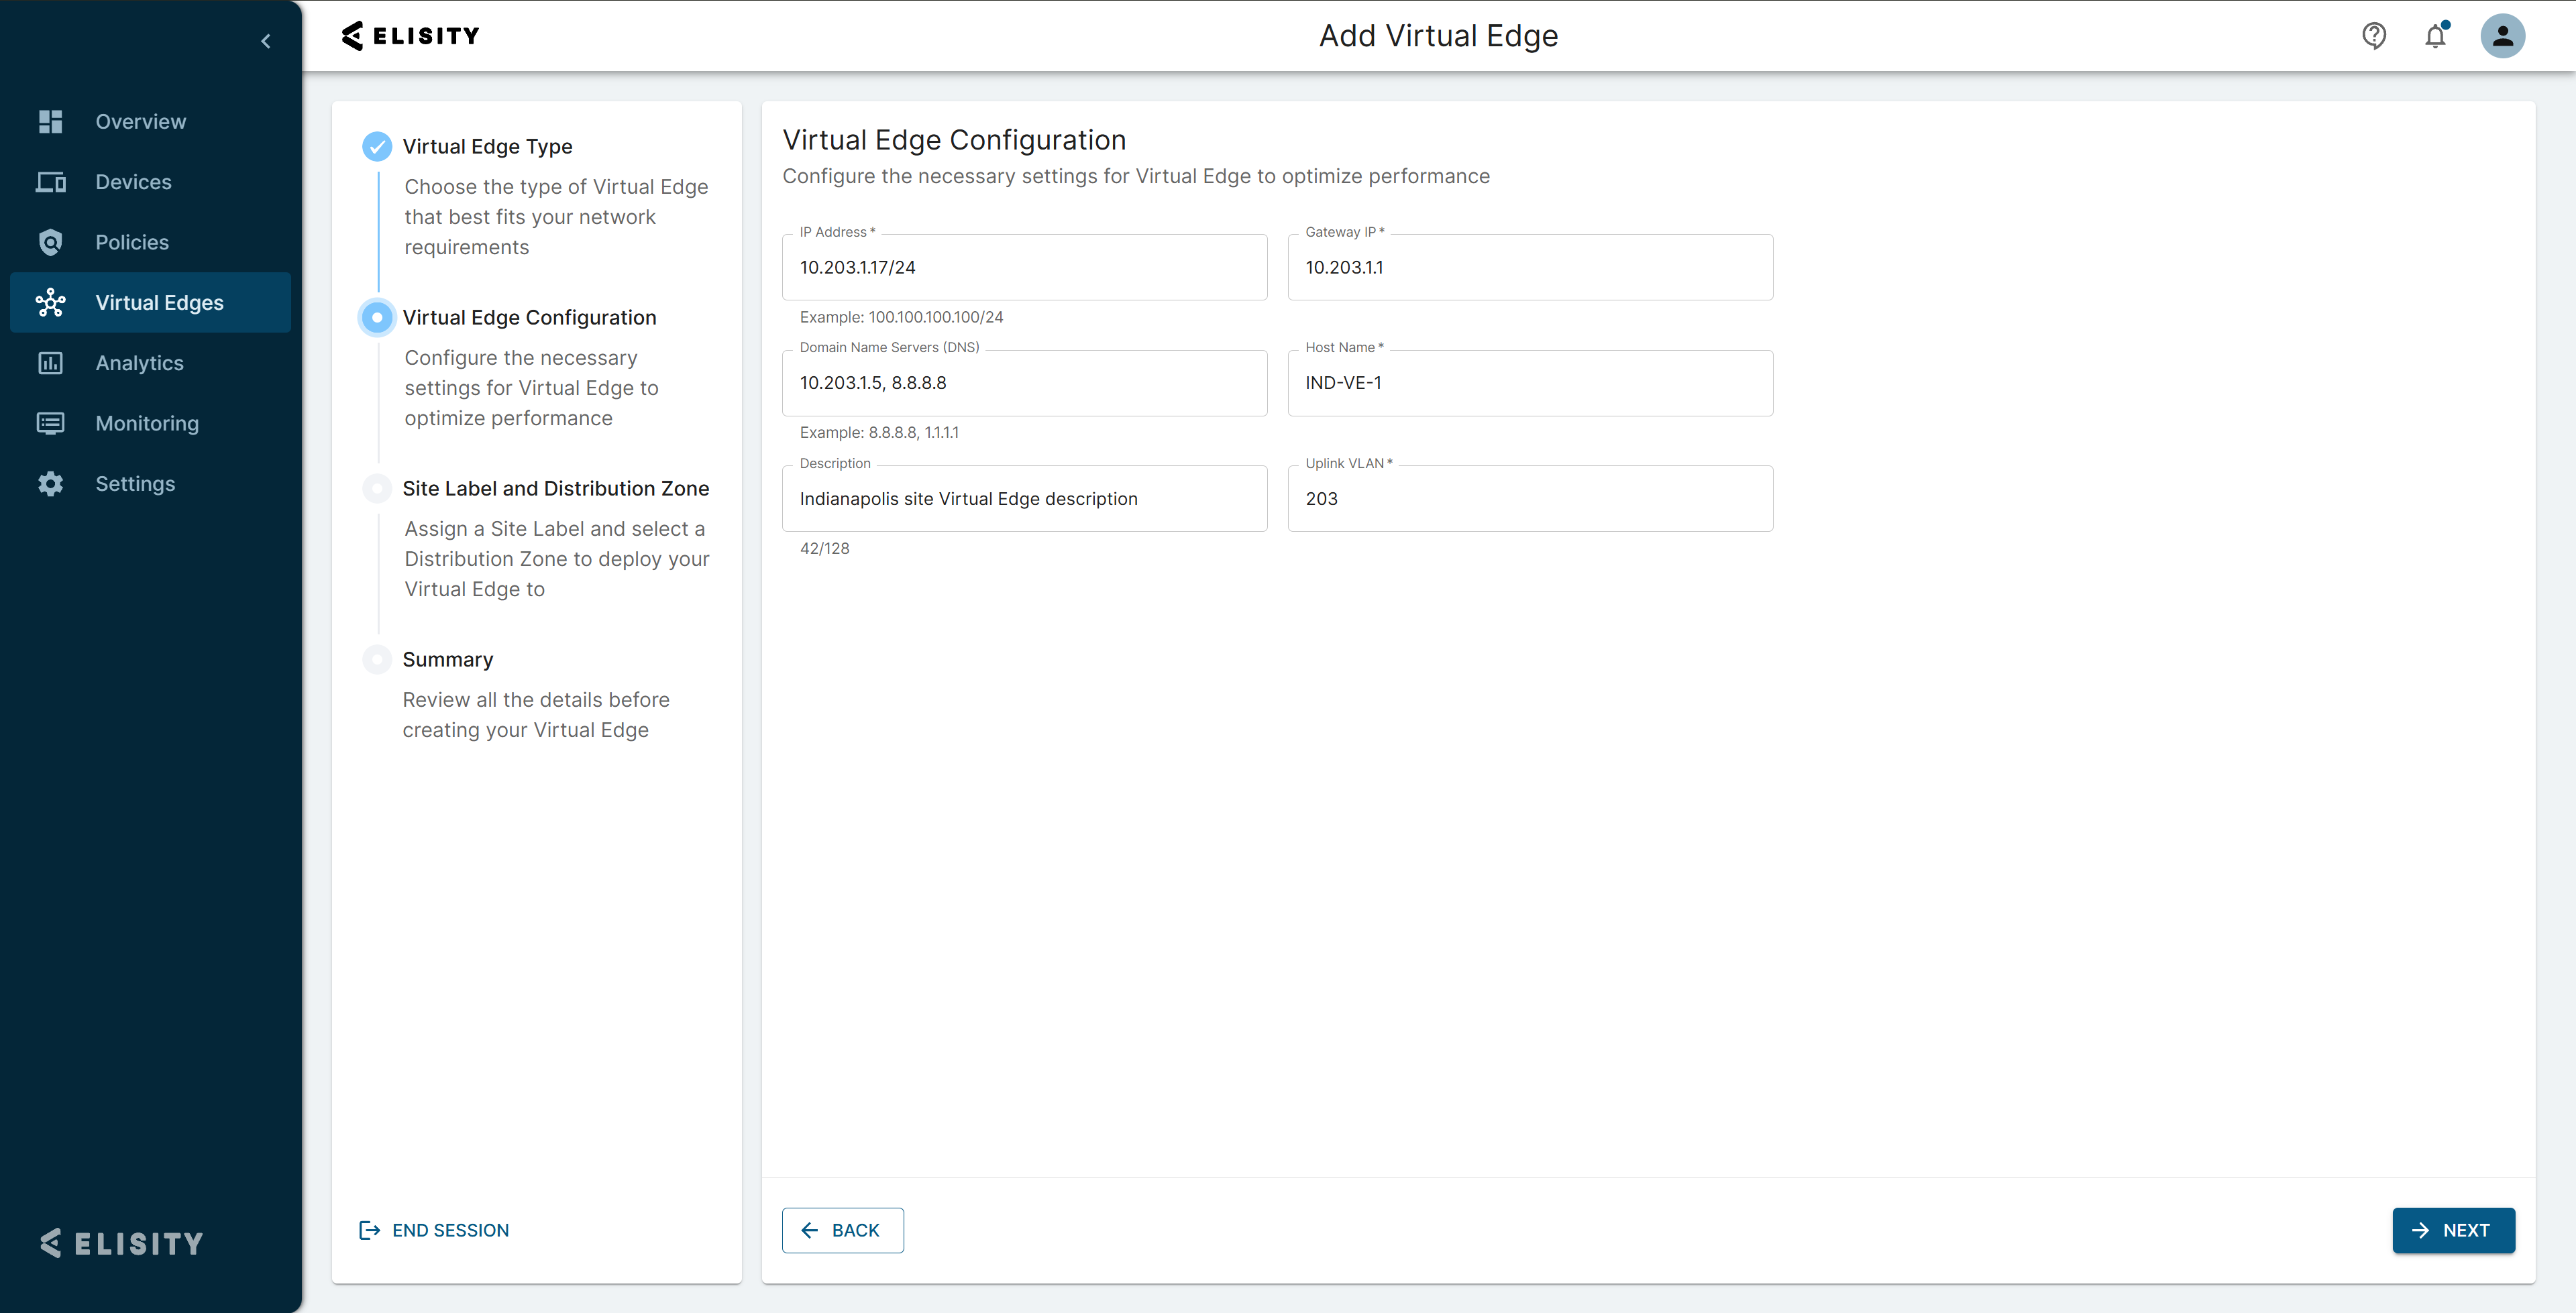Focus the Description field
The height and width of the screenshot is (1313, 2576).
tap(1024, 498)
